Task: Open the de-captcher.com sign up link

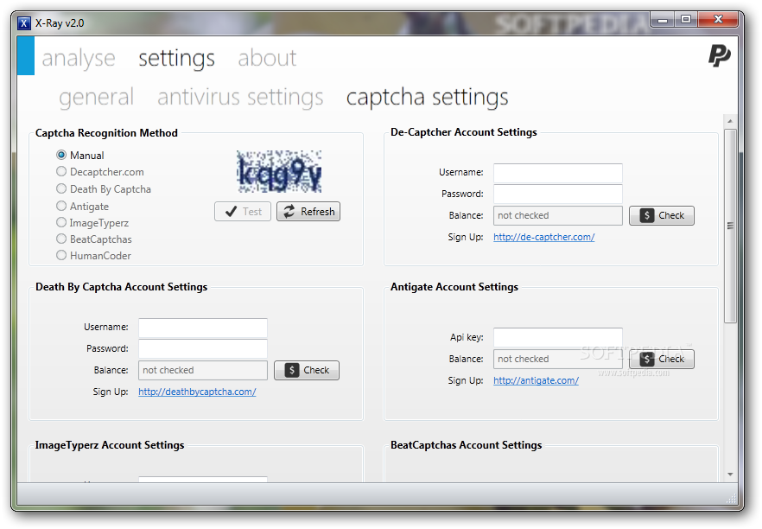Action: (543, 237)
